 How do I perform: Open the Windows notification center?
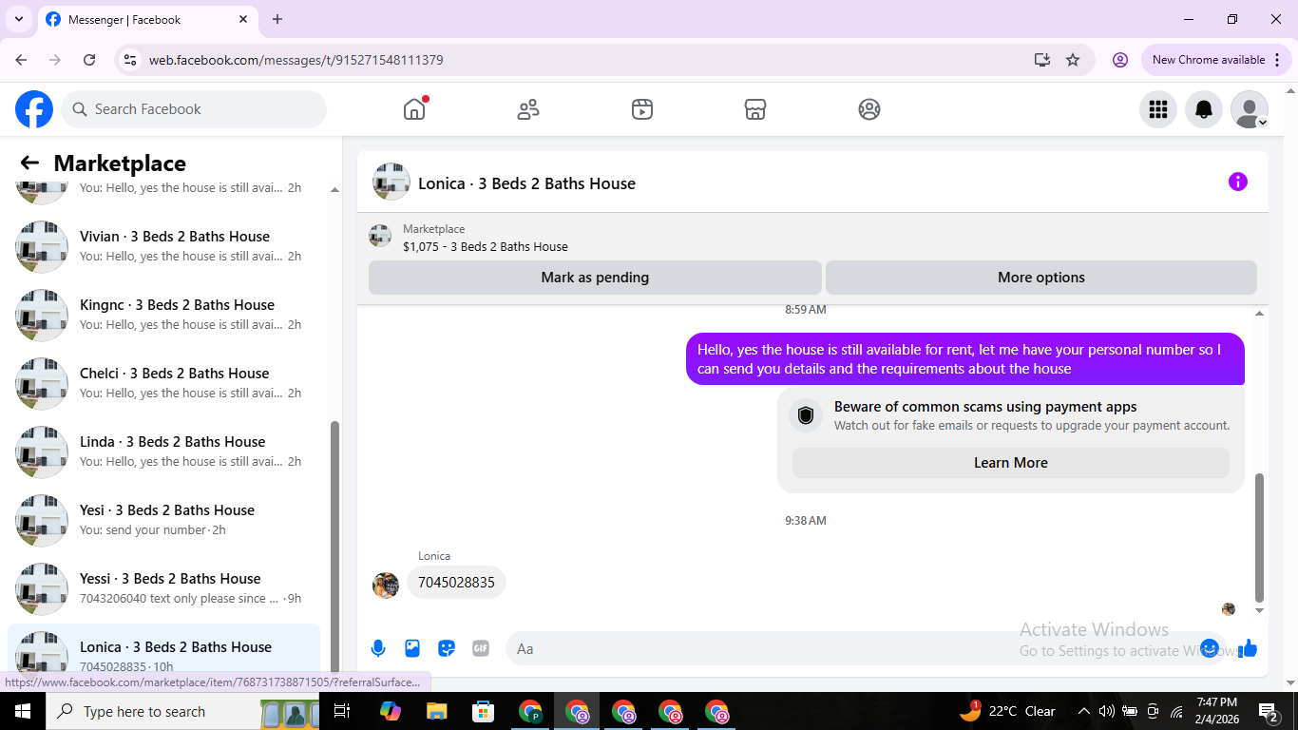click(x=1269, y=711)
